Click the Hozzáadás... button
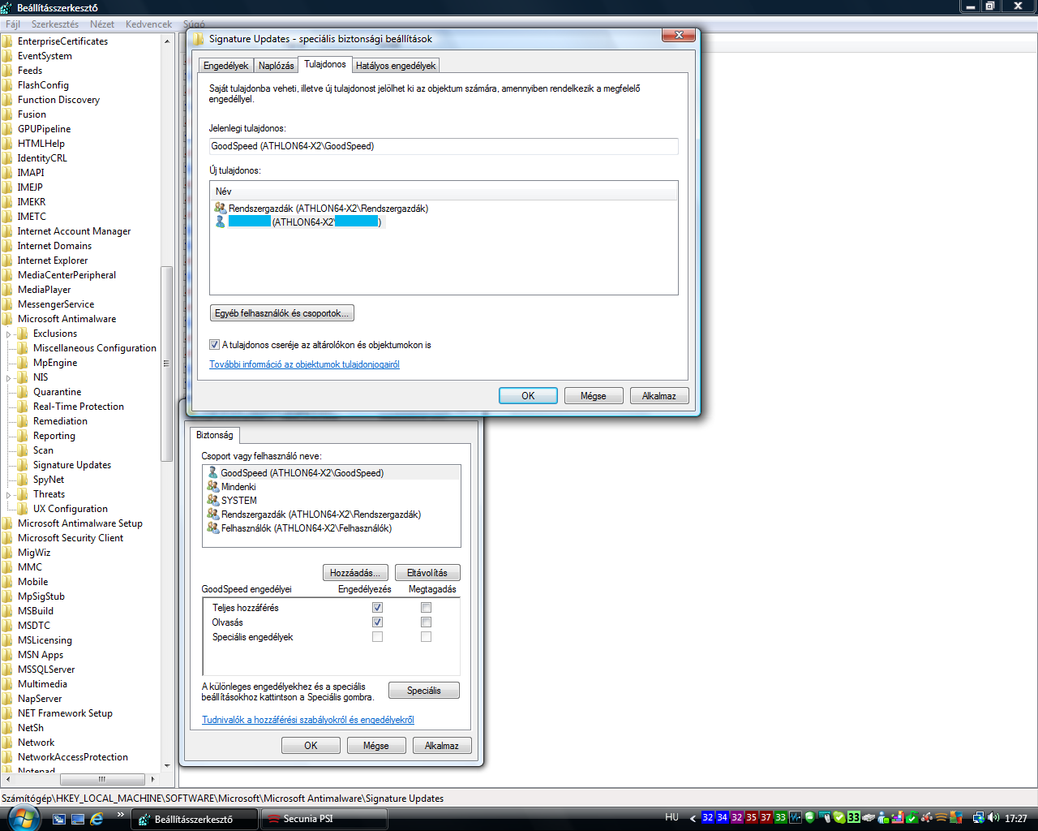The width and height of the screenshot is (1038, 831). (355, 573)
